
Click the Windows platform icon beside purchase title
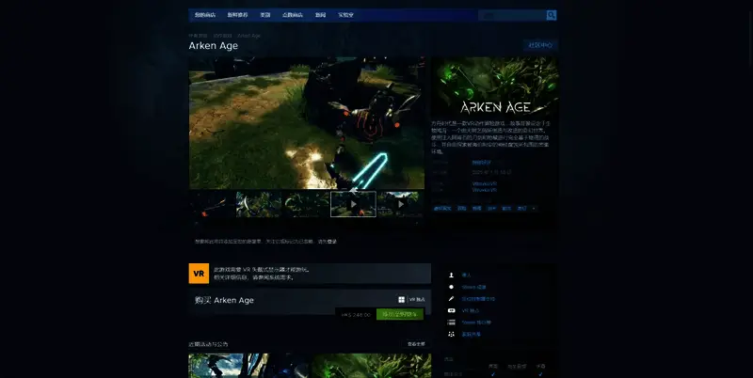click(x=401, y=299)
